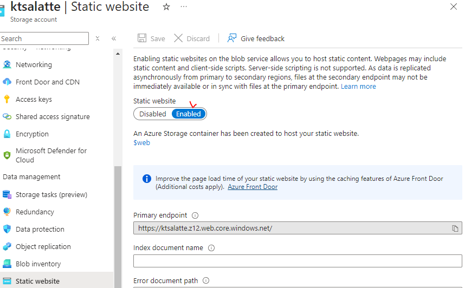This screenshot has width=465, height=288.
Task: Click the Access keys key icon
Action: click(x=7, y=99)
